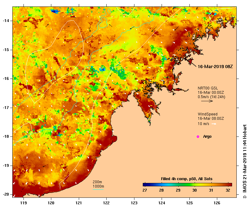
Task: Click the longitude label 126
Action: (x=217, y=203)
